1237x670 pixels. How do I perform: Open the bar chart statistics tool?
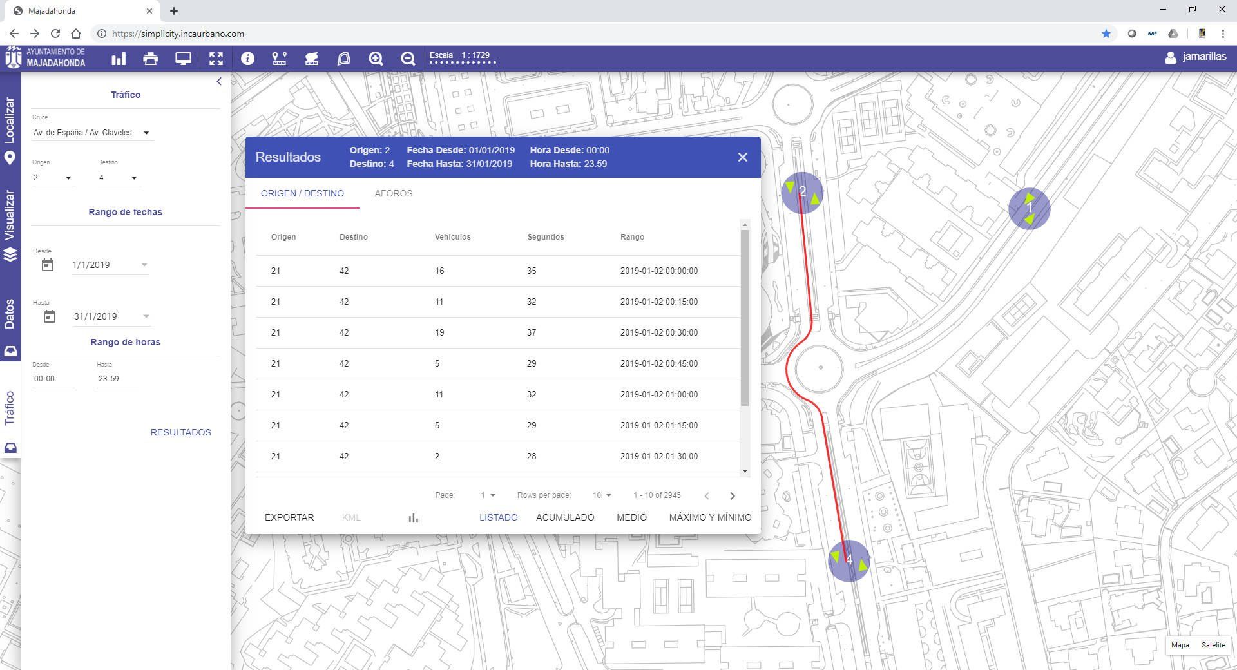pyautogui.click(x=119, y=59)
